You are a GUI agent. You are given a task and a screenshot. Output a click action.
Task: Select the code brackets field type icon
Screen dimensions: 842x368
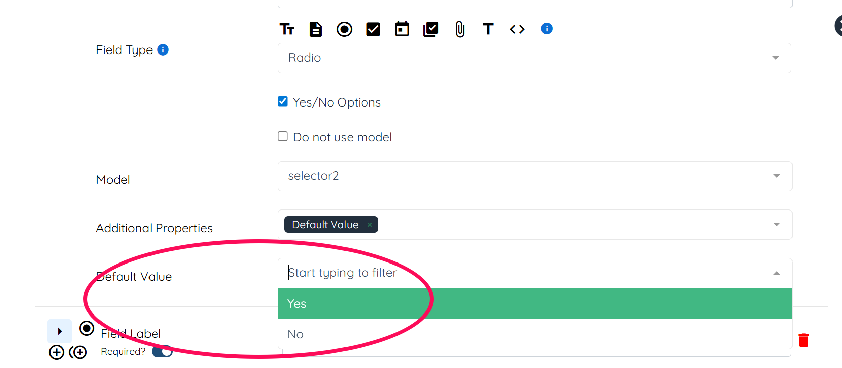coord(517,29)
